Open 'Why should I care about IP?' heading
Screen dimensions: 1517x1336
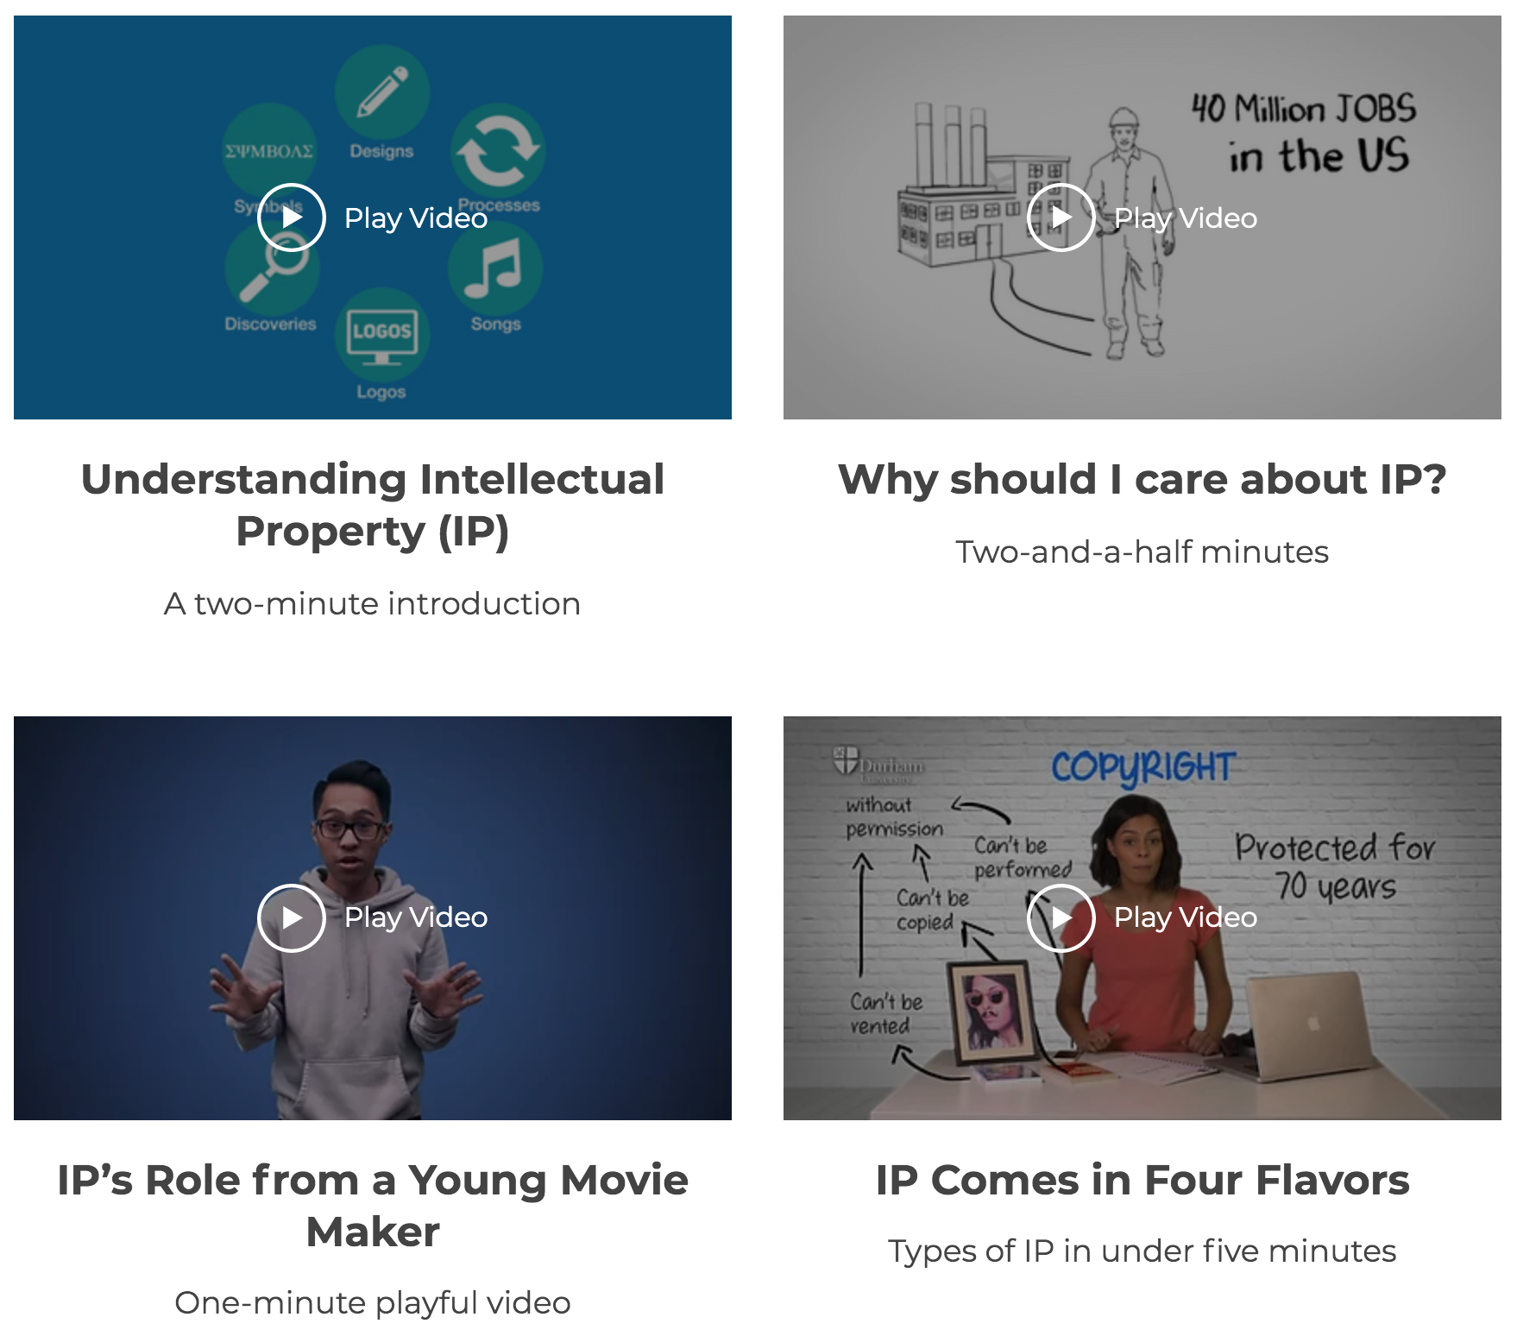pyautogui.click(x=1142, y=479)
